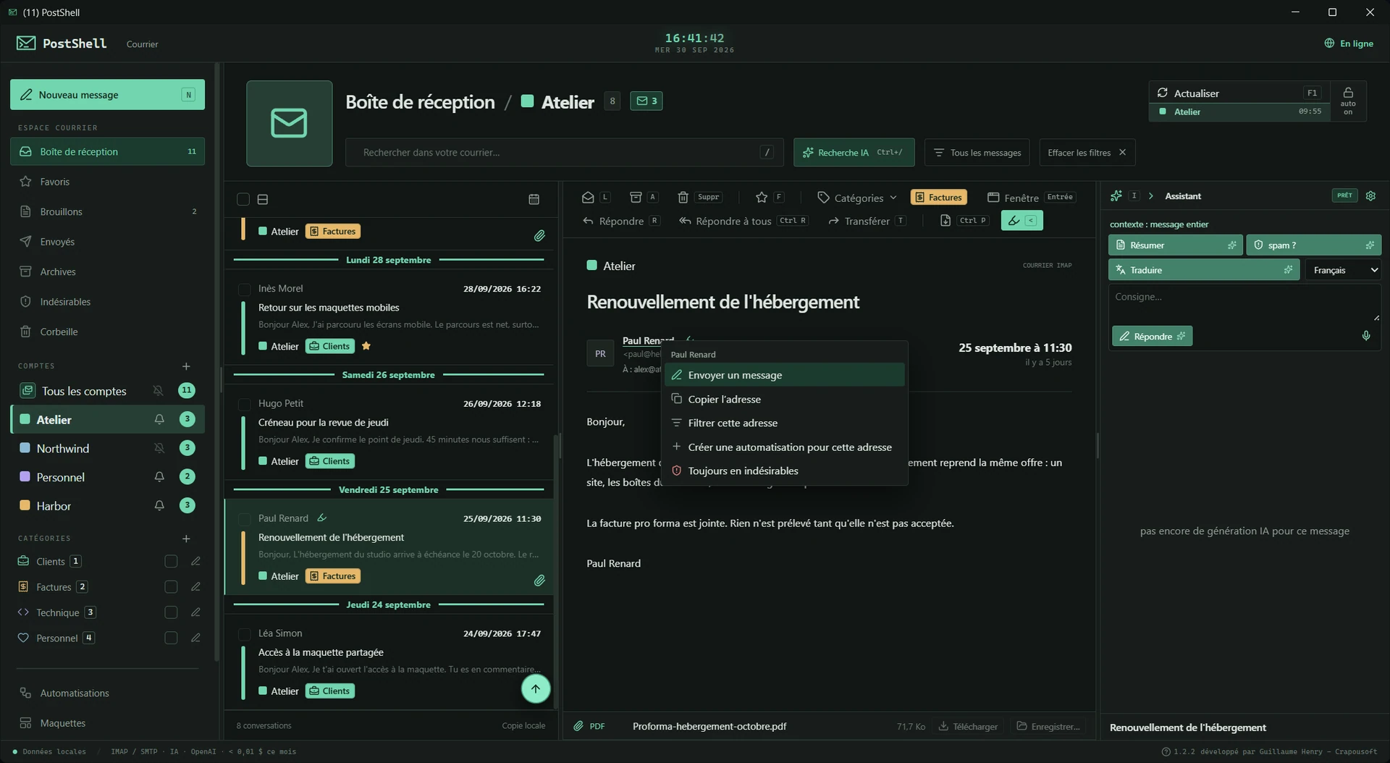This screenshot has height=763, width=1390.
Task: Click the Recherche IA button
Action: click(x=854, y=152)
